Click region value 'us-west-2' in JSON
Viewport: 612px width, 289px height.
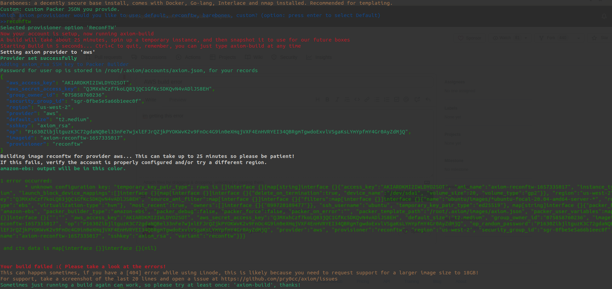coord(54,107)
